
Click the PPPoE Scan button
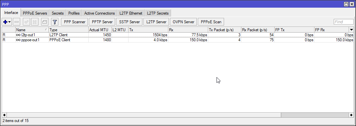[x=211, y=22]
